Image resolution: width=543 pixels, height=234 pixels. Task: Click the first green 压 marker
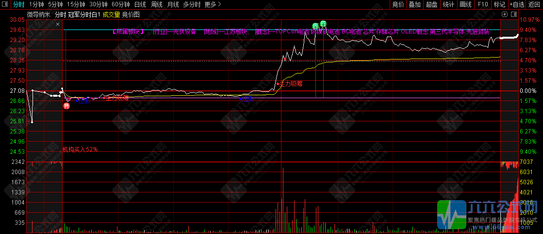315,25
